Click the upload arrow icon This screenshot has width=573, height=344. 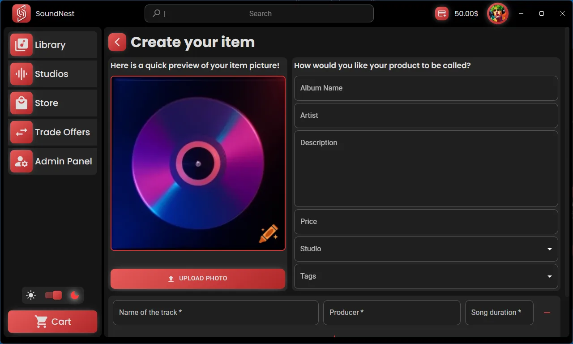tap(171, 279)
